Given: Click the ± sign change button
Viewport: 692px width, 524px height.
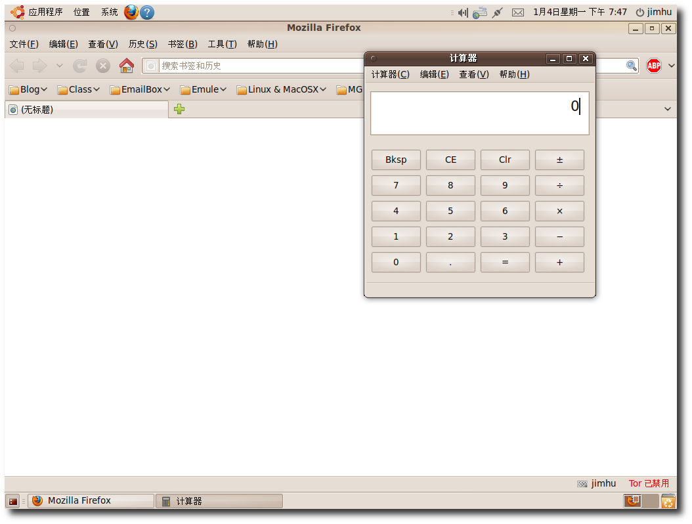Looking at the screenshot, I should (559, 160).
